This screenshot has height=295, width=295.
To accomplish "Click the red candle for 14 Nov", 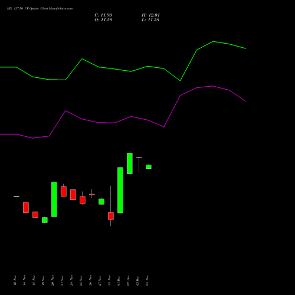I will (26, 208).
